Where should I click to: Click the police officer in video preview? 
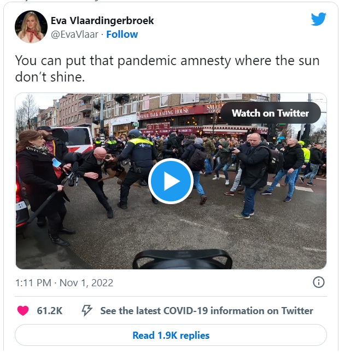click(x=137, y=167)
